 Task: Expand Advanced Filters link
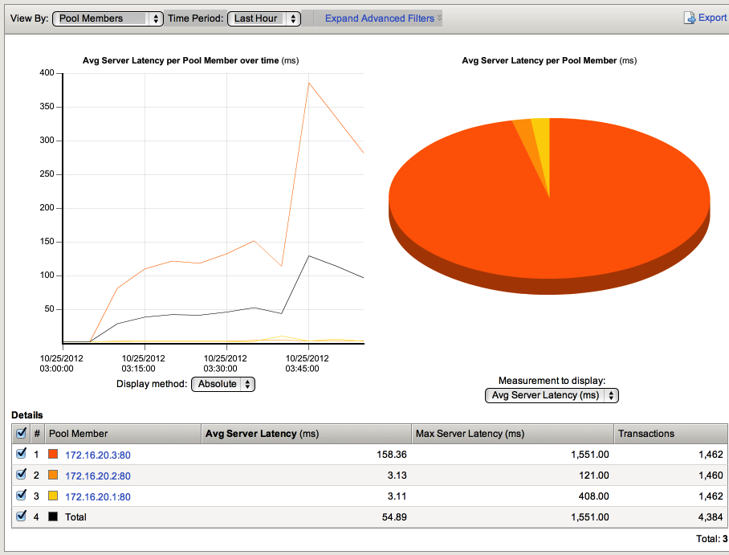(380, 18)
